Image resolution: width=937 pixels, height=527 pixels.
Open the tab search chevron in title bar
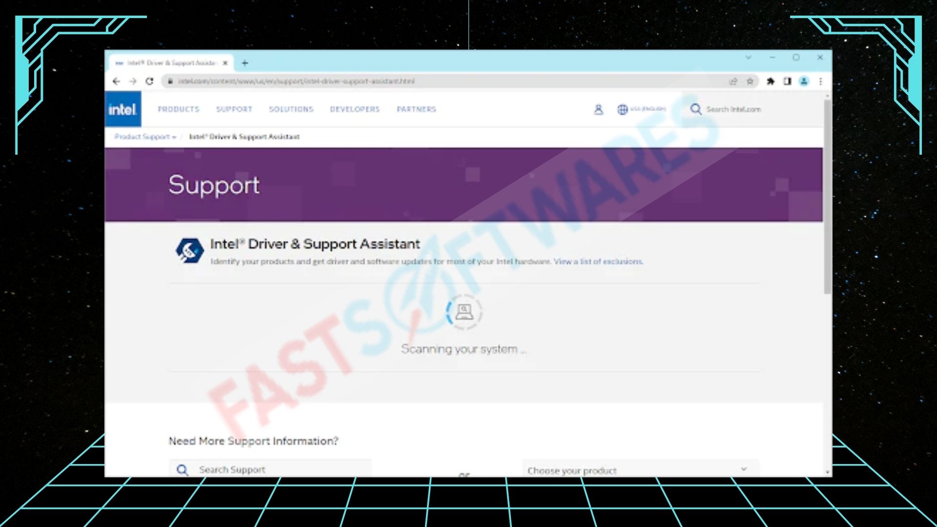point(748,58)
